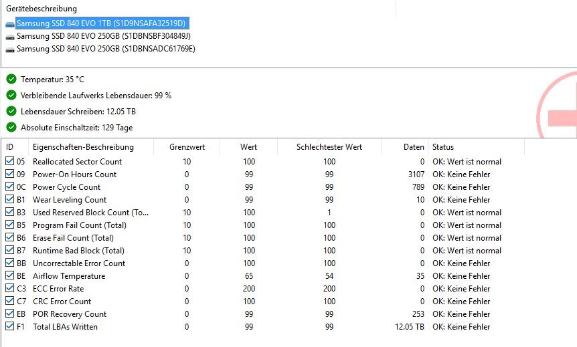Viewport: 577px width, 347px height.
Task: Uncheck the 05 Reallocated Sector Count checkbox
Action: click(x=10, y=161)
